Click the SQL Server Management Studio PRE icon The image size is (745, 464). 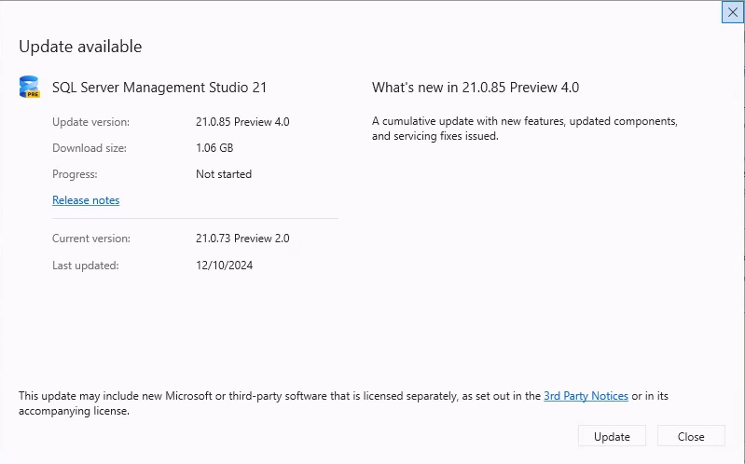click(30, 87)
